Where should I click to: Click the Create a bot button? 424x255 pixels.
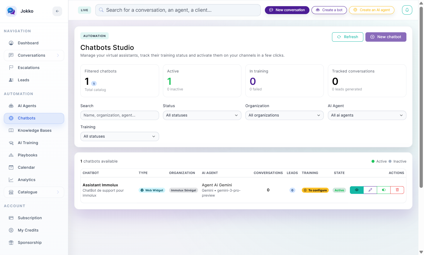pos(329,10)
